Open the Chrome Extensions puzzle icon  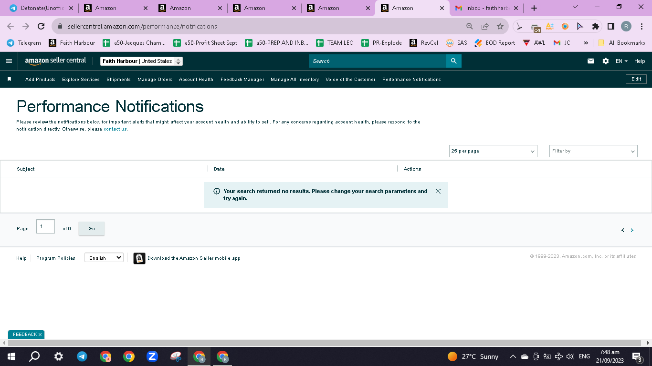point(595,26)
